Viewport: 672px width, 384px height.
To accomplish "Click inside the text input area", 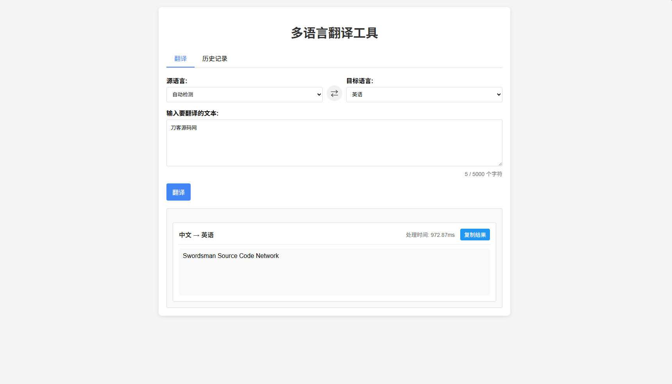I will pos(334,143).
